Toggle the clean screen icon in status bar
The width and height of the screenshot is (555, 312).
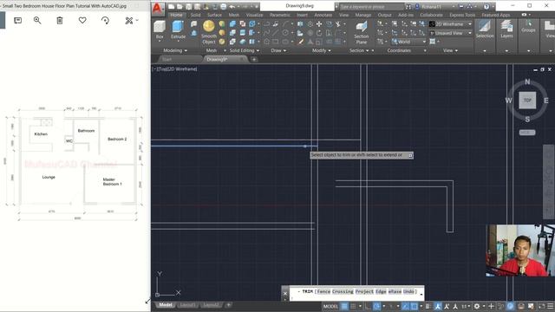(x=541, y=306)
